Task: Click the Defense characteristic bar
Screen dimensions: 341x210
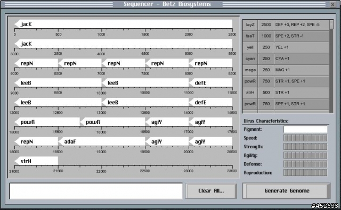Action: point(305,164)
